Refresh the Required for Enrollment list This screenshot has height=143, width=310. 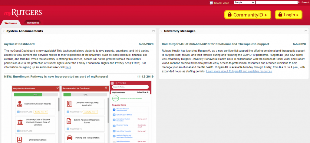click(x=57, y=88)
